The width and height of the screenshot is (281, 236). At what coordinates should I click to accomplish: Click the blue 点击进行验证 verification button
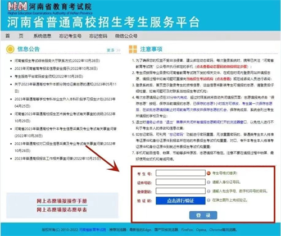[x=180, y=201]
